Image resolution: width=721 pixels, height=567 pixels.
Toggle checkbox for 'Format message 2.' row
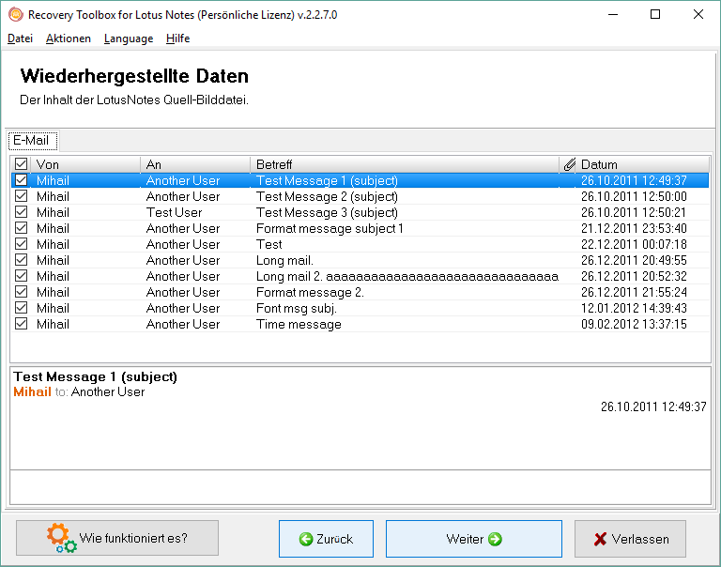[22, 292]
